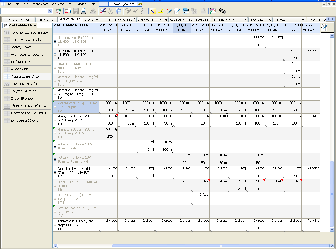
Task: Expand the Midazolam Hydrochloride row
Action: click(x=55, y=68)
